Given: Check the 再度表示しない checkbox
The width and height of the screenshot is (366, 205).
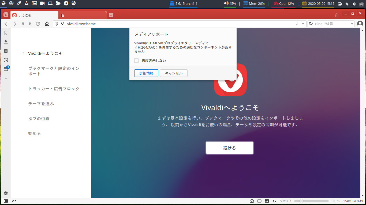Looking at the screenshot, I should 136,61.
